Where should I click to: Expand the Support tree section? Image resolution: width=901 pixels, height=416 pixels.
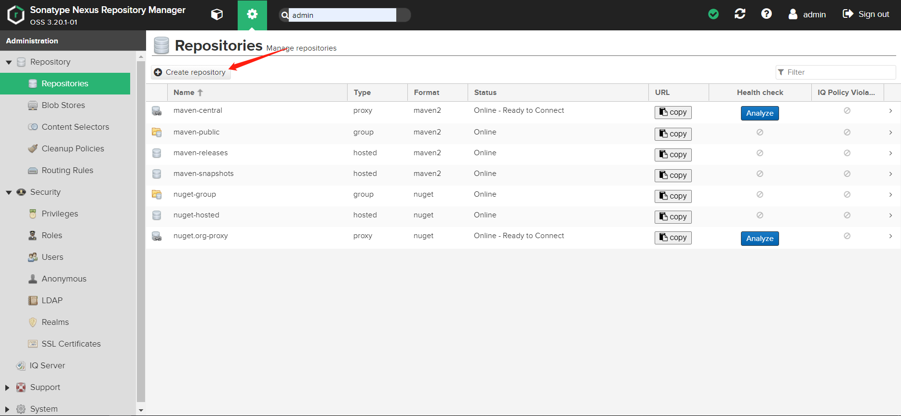(7, 388)
